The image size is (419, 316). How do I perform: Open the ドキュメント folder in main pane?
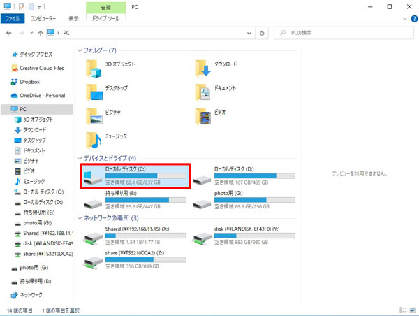tap(215, 92)
